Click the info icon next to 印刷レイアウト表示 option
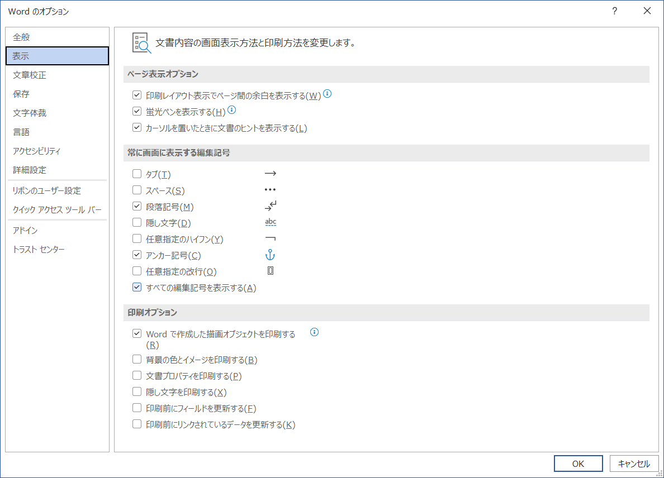 (x=328, y=93)
